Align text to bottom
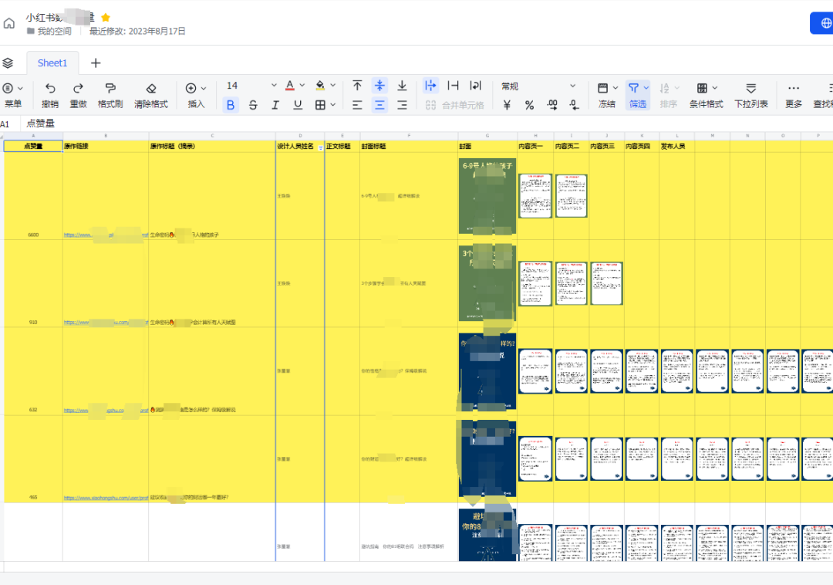Screen dimensions: 833x585 pyautogui.click(x=402, y=86)
